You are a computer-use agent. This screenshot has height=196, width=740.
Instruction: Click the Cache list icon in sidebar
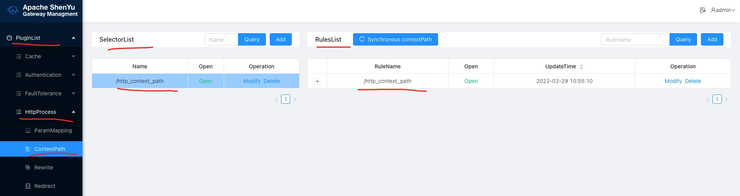point(18,56)
